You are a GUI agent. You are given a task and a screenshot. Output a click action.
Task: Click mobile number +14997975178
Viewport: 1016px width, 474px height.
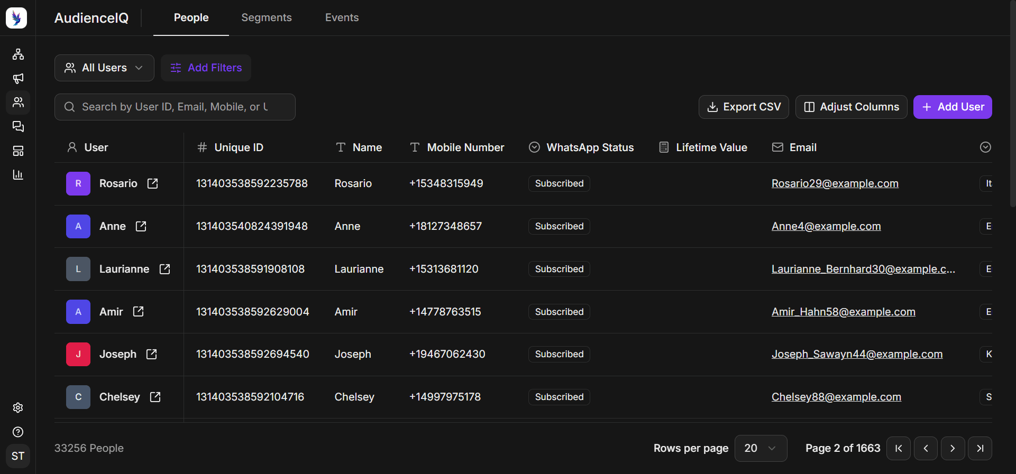click(445, 397)
